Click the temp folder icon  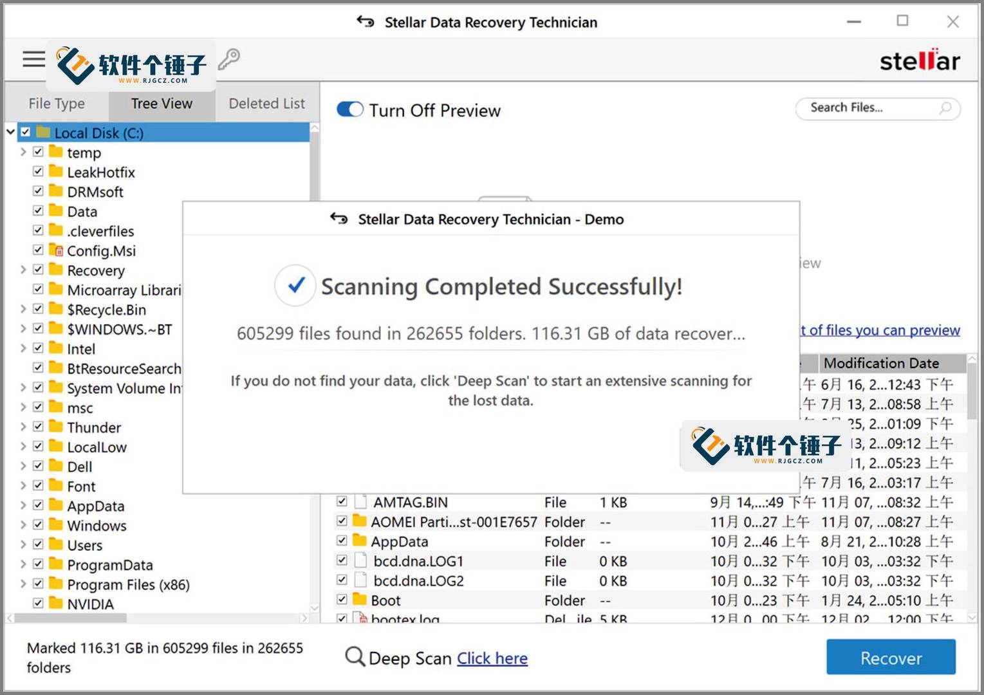56,152
